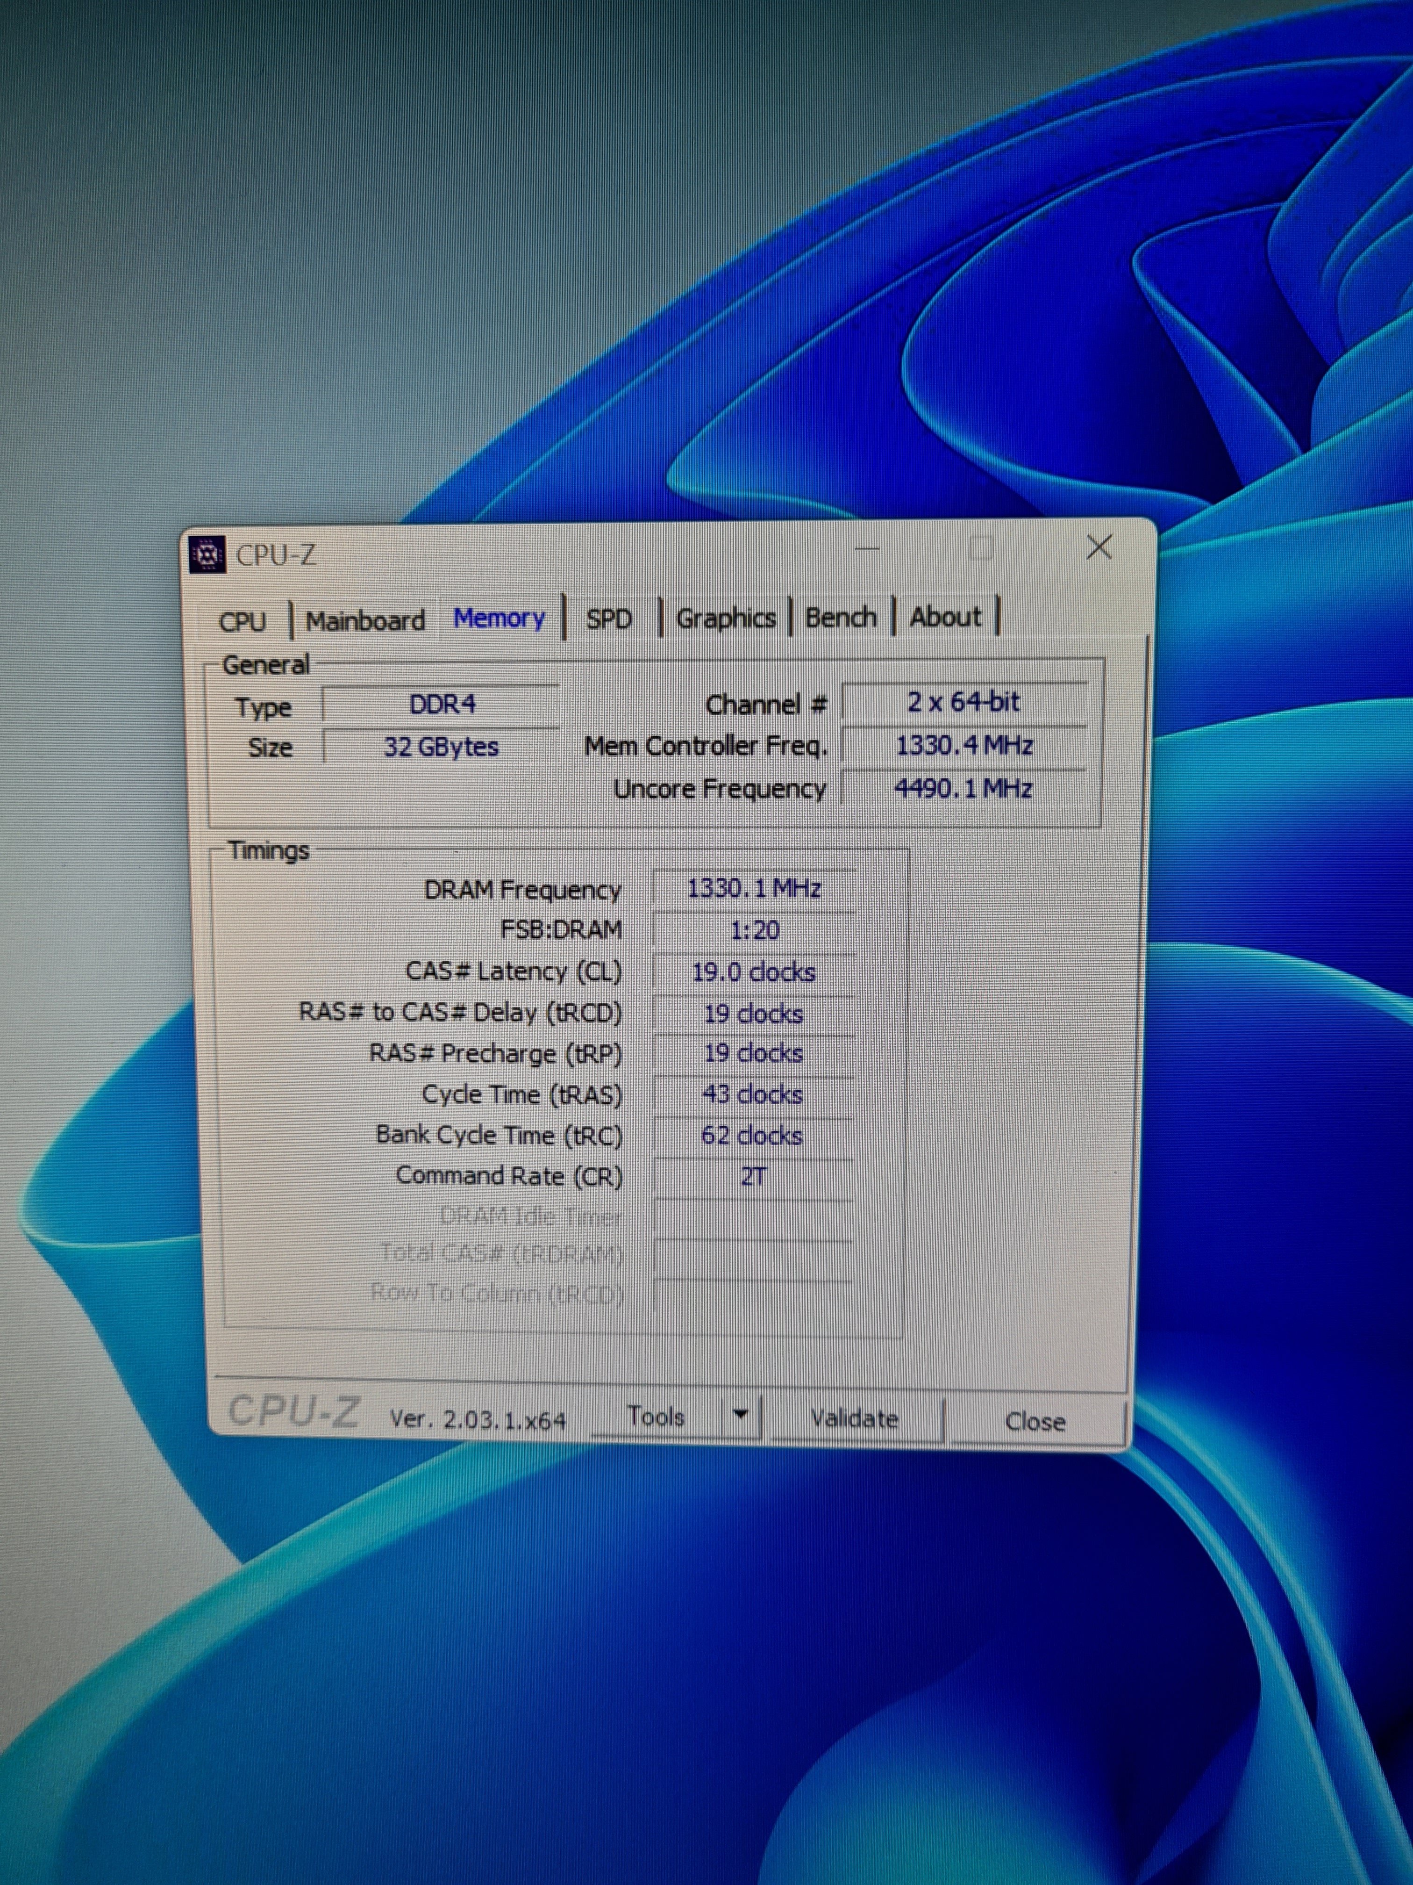Minimize the CPU-Z window
This screenshot has height=1885, width=1413.
[x=867, y=550]
